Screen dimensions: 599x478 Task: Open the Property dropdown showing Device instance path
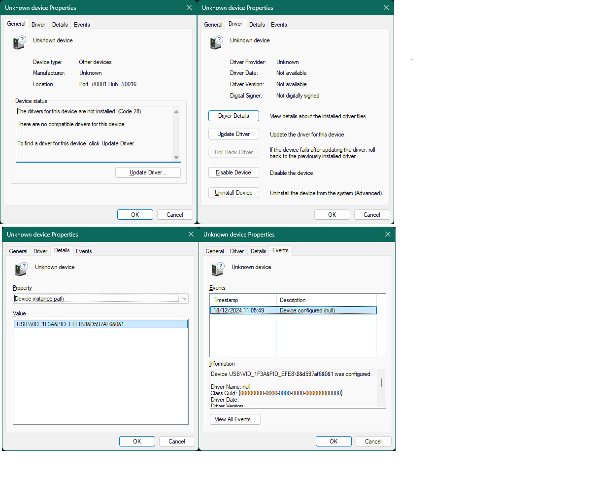tap(184, 298)
